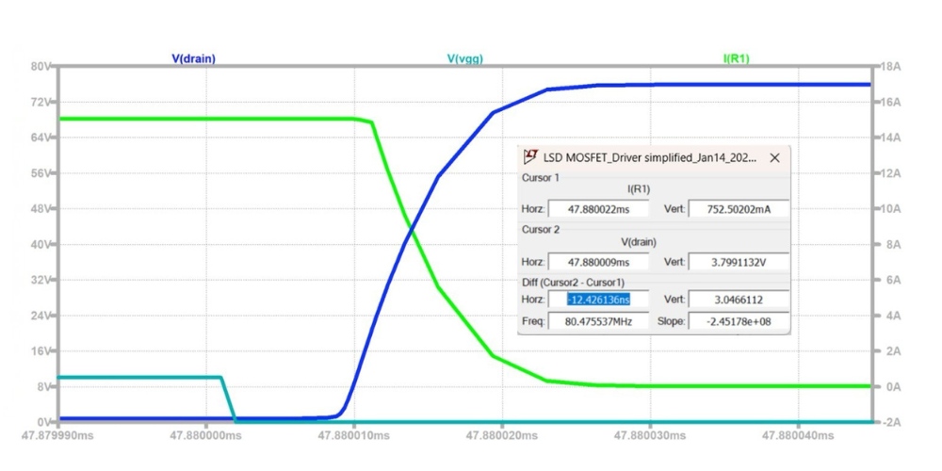Click the 64V left axis label
Image resolution: width=942 pixels, height=471 pixels.
coord(41,138)
